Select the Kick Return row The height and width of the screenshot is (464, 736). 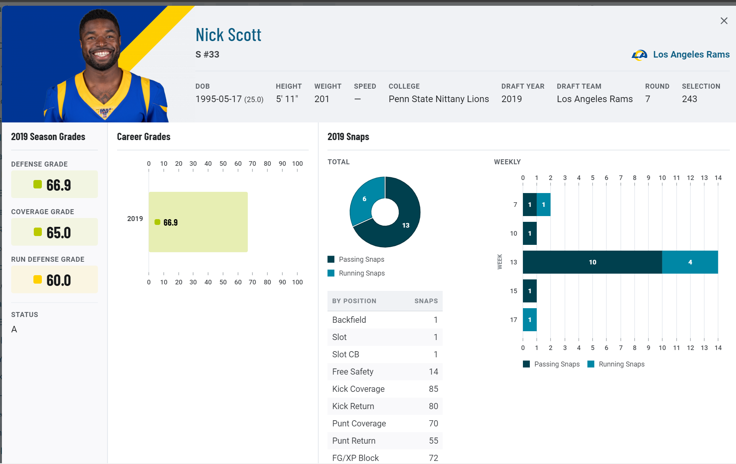(385, 406)
